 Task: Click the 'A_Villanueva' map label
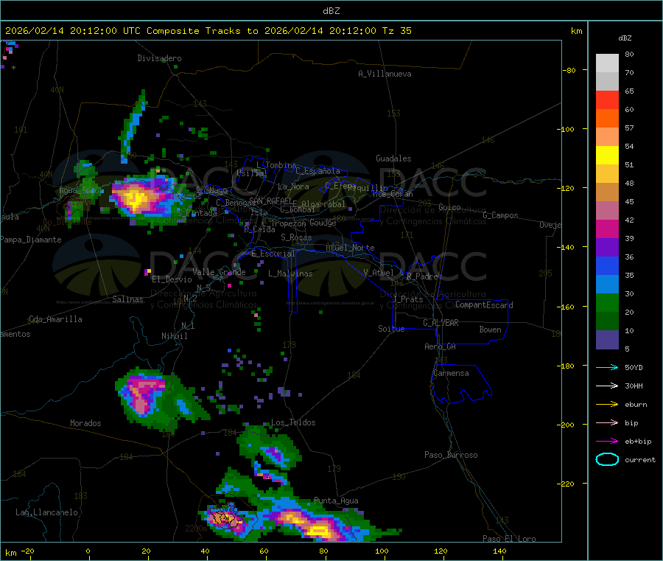point(385,74)
